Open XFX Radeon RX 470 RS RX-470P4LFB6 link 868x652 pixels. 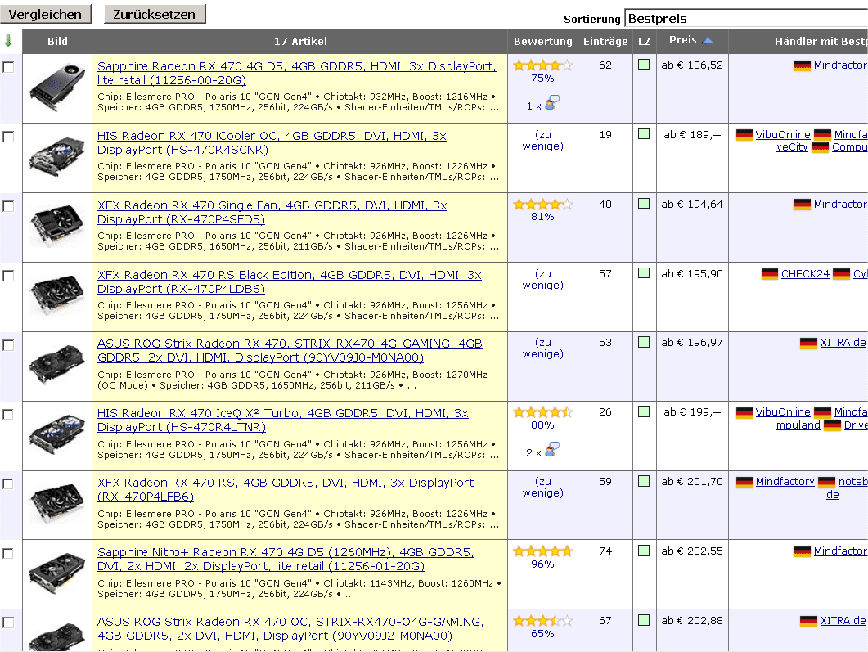pos(286,489)
